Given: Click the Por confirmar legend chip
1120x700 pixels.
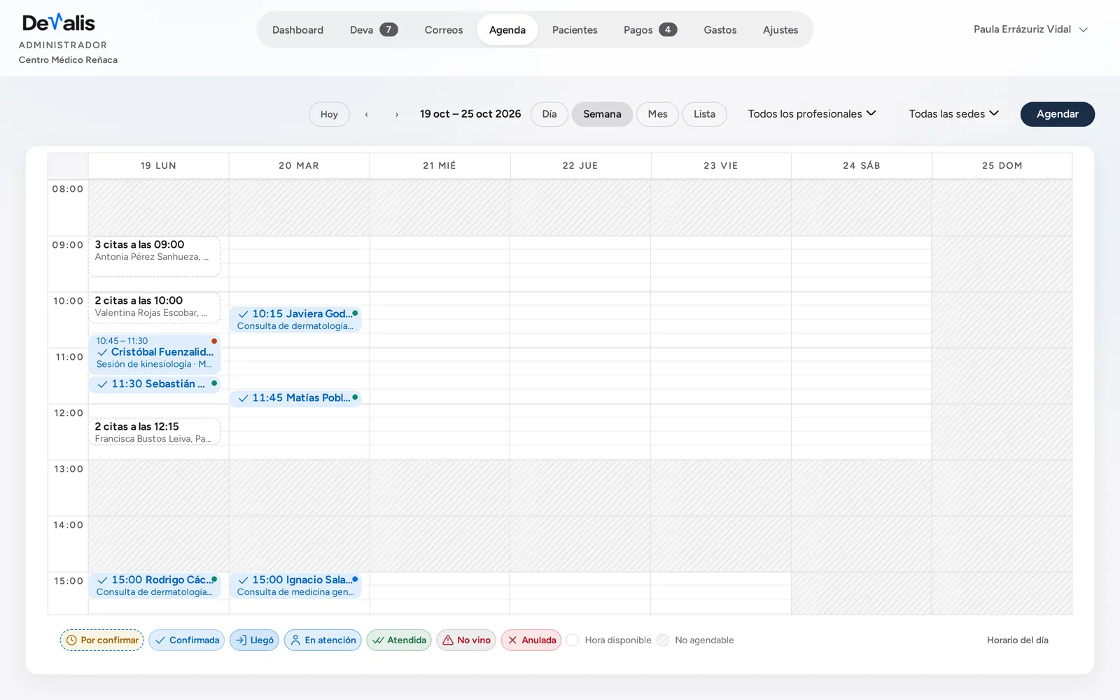Looking at the screenshot, I should click(x=102, y=640).
